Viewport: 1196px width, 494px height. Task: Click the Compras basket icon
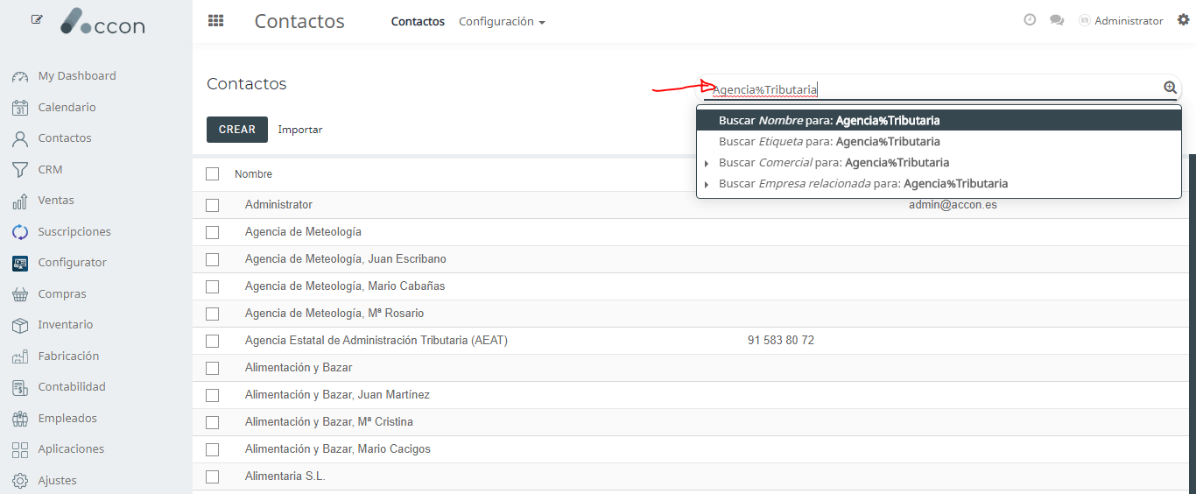(x=20, y=294)
